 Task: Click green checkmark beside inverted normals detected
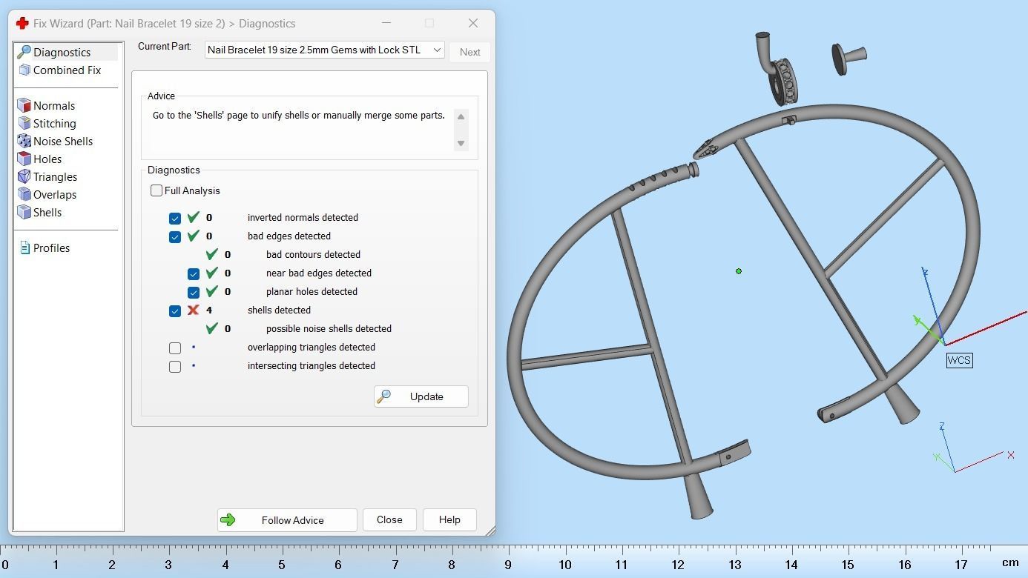point(193,217)
